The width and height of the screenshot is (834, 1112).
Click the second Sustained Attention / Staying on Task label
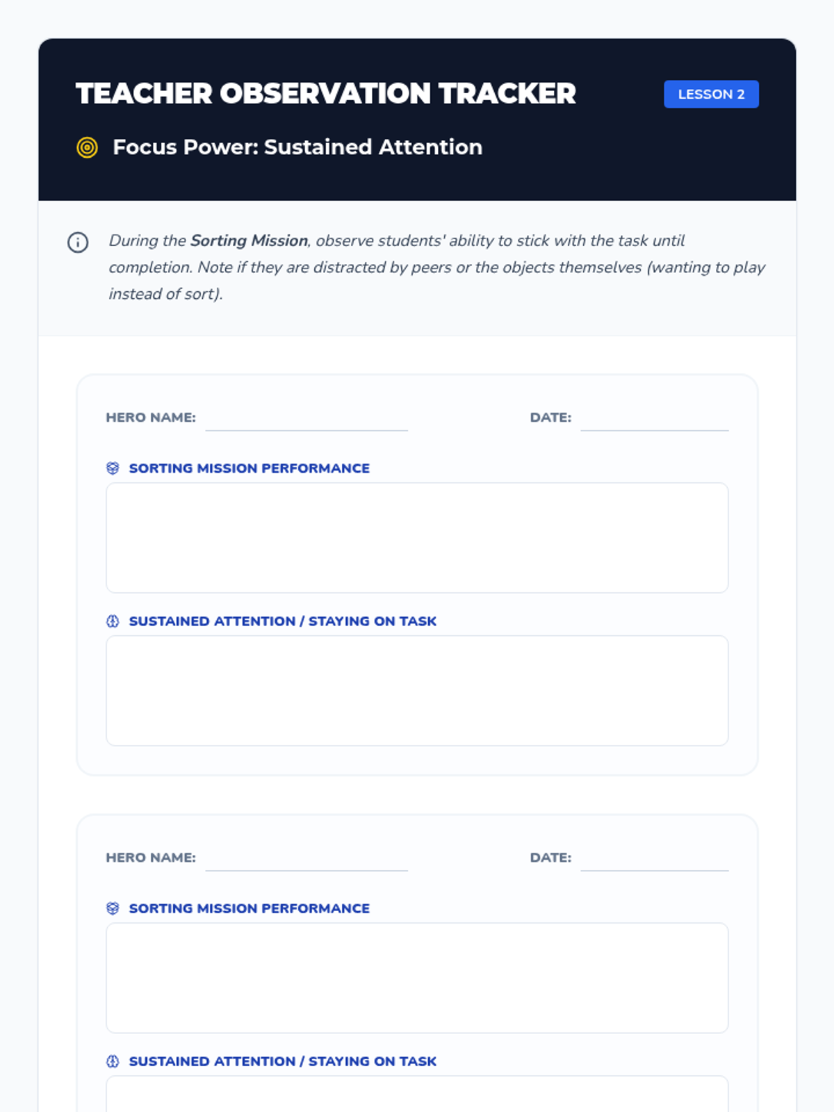click(283, 1061)
